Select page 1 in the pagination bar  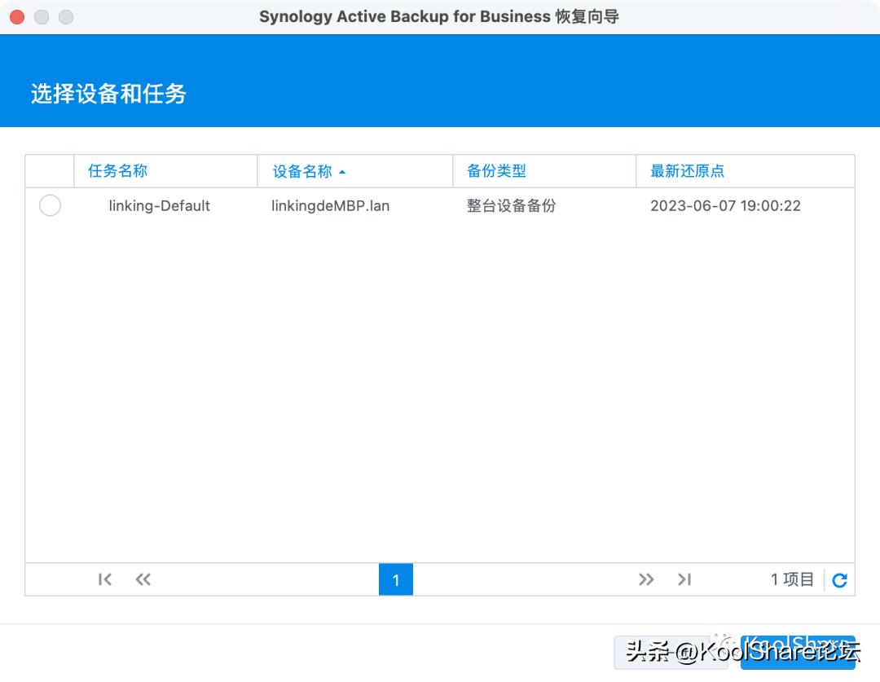[x=395, y=579]
